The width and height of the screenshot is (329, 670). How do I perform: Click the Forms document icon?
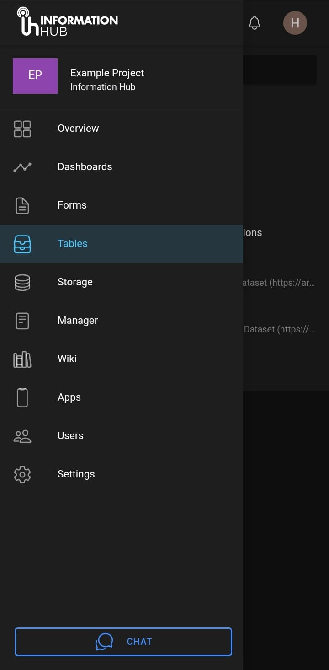point(22,205)
